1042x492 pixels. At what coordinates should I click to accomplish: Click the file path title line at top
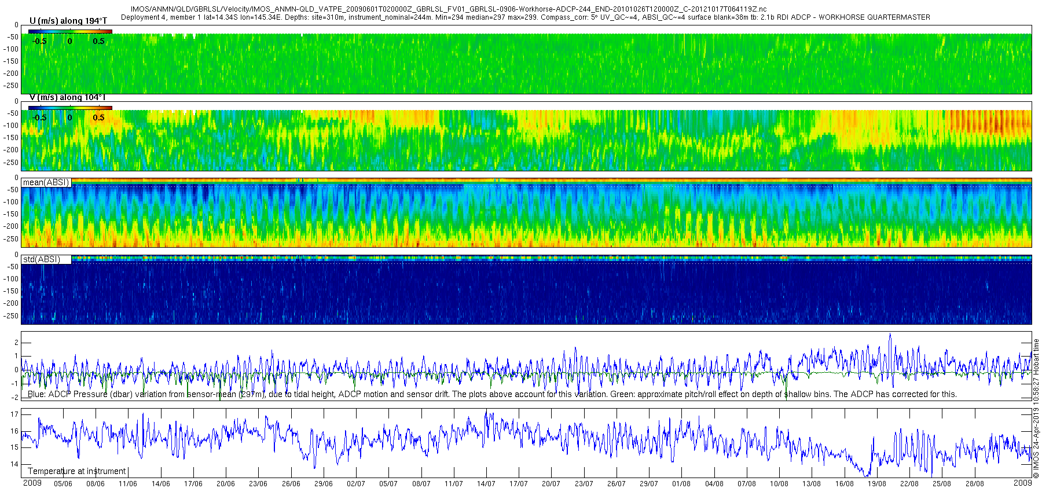coord(449,9)
